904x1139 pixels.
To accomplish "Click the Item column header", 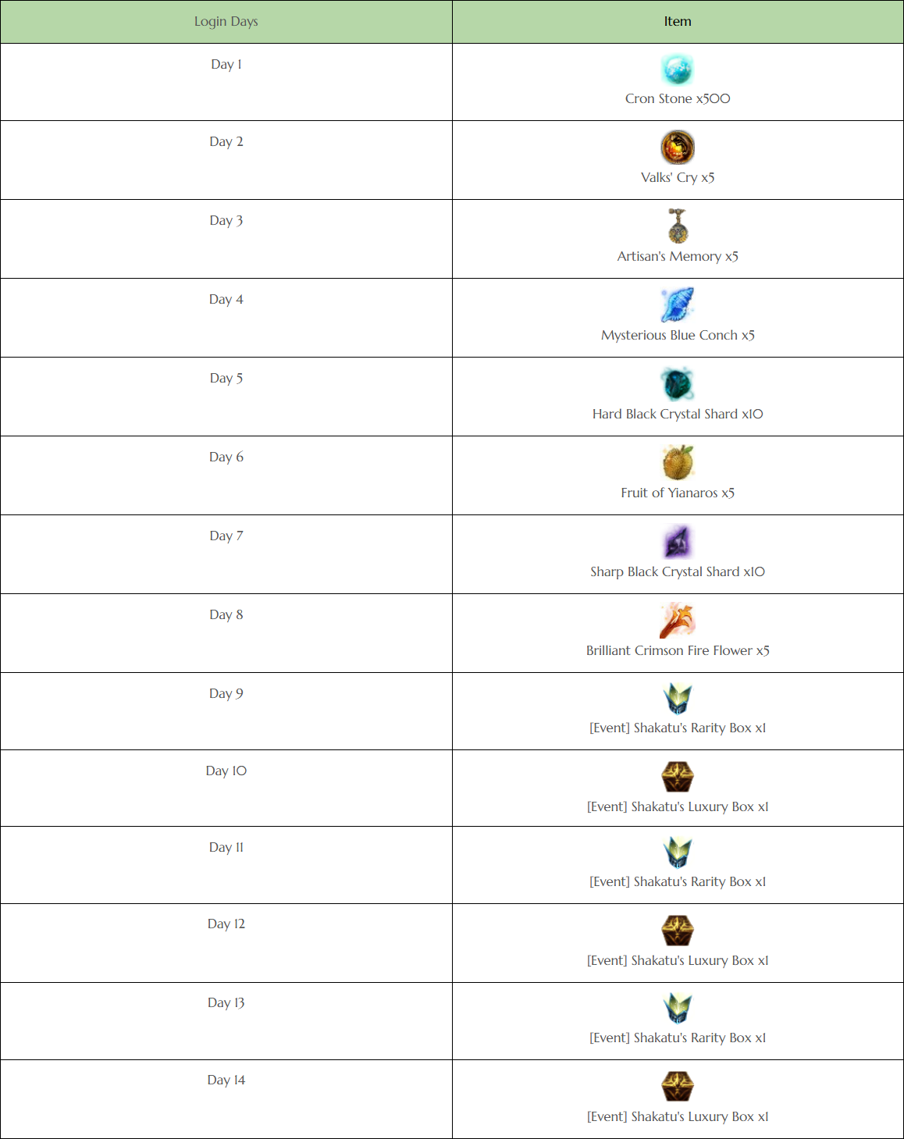I will tap(678, 22).
